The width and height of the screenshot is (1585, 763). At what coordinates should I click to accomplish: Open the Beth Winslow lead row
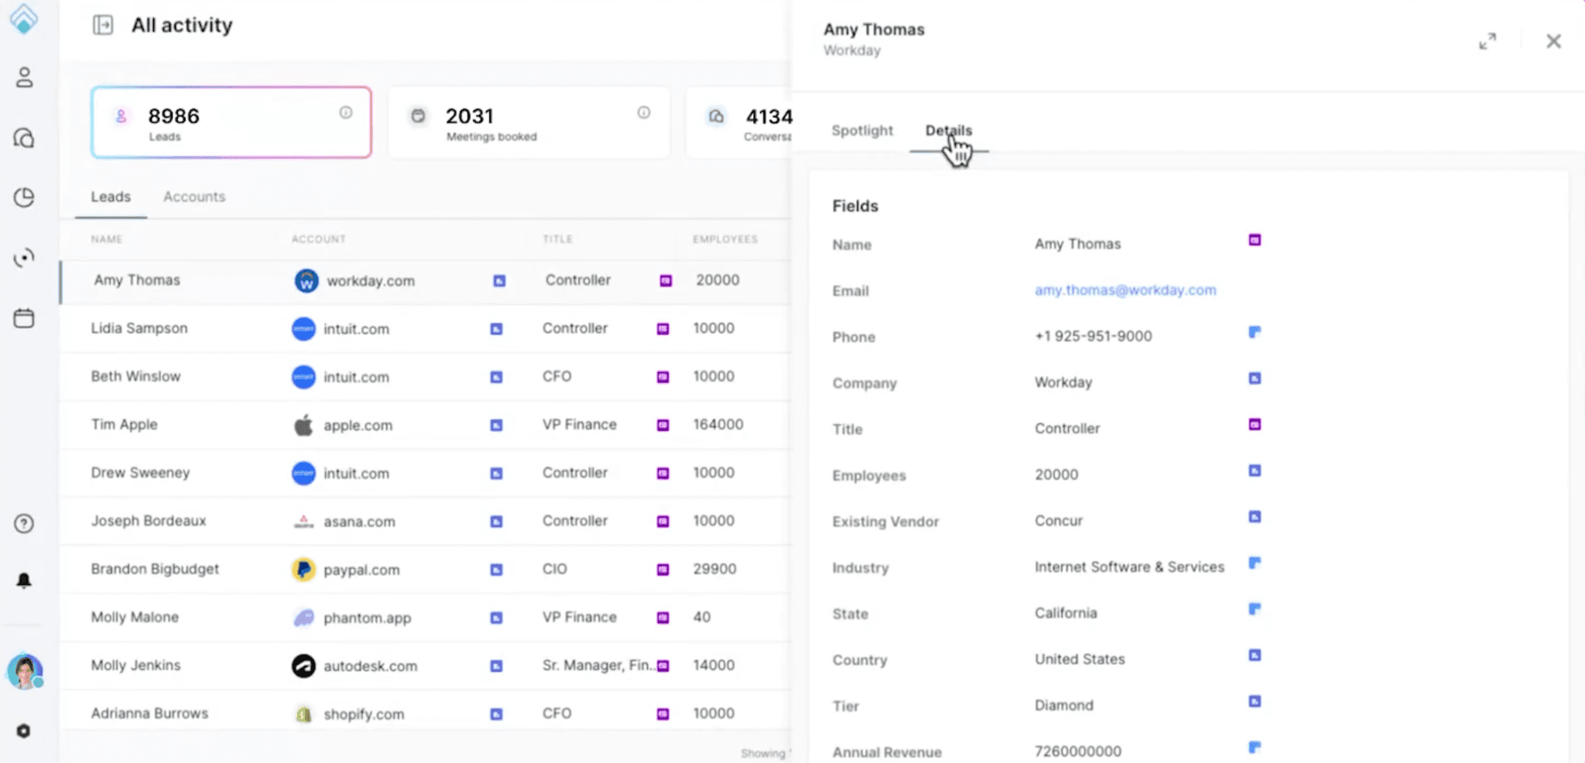(x=426, y=377)
